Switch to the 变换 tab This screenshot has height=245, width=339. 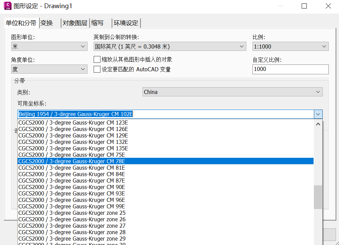pos(47,23)
